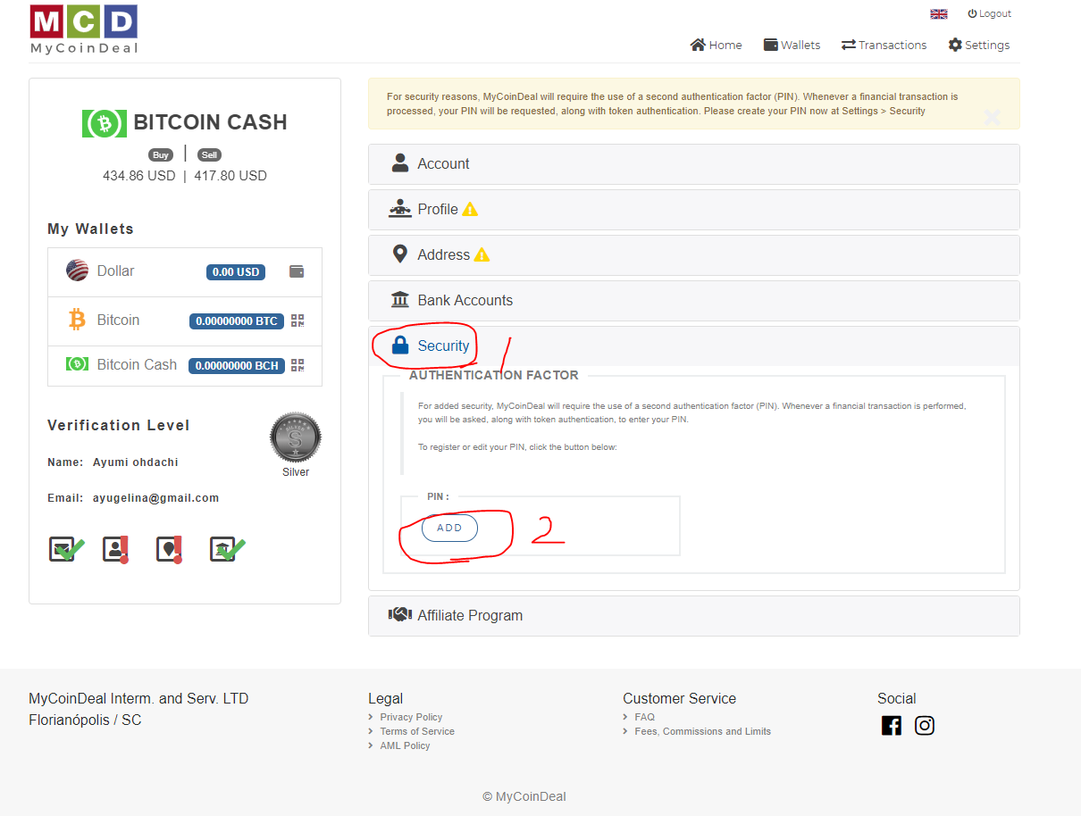Click the 417.80 USD sell price
1081x816 pixels.
coord(230,176)
